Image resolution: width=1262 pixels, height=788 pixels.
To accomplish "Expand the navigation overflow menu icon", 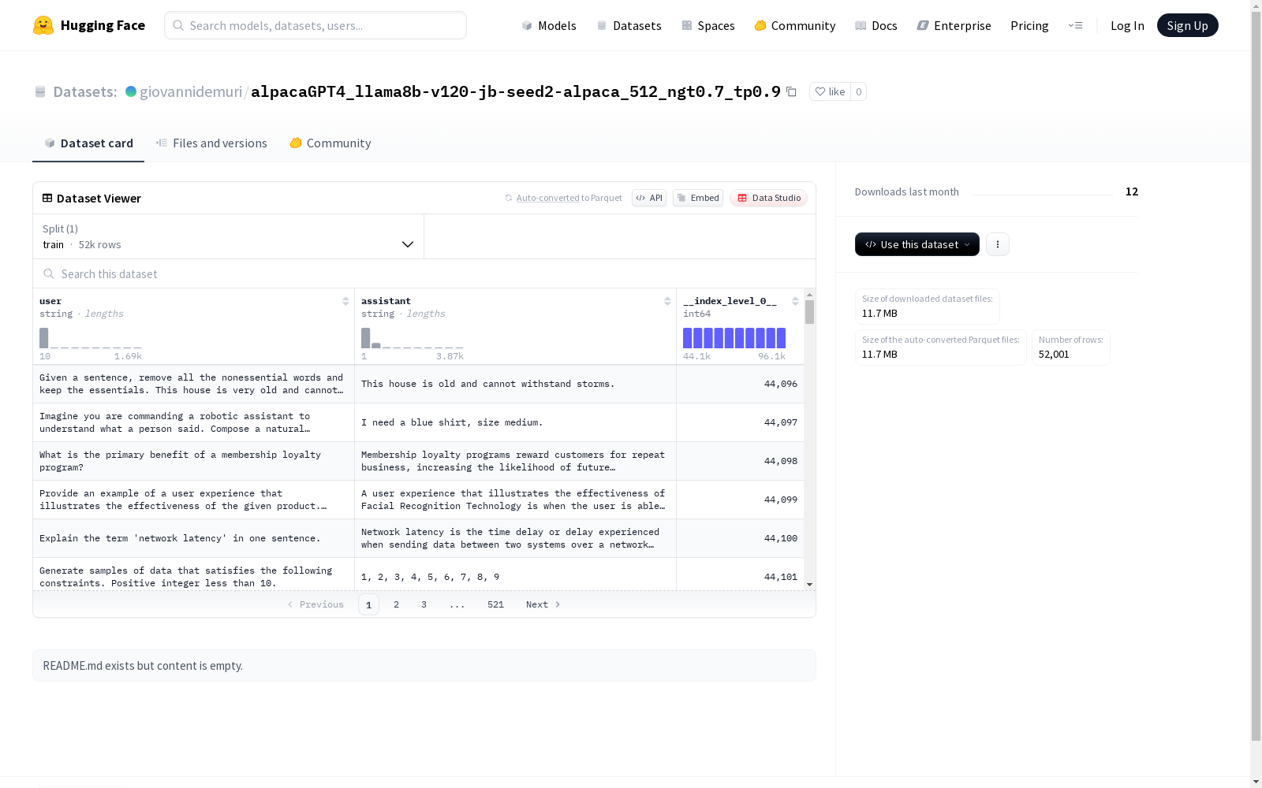I will pos(1075,25).
